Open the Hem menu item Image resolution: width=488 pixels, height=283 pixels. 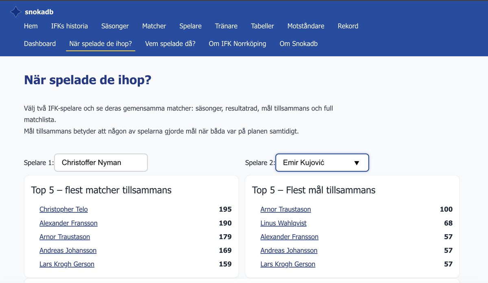pos(31,26)
